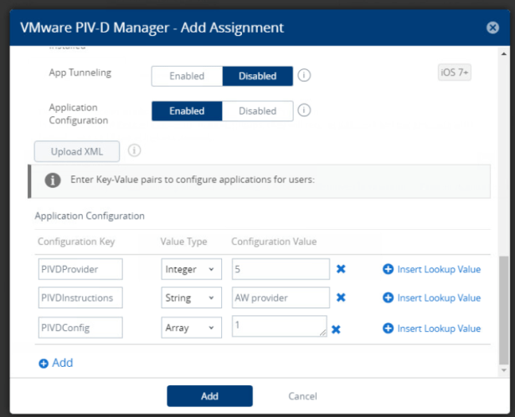Remove the PIVDInstructions row with X icon

point(341,297)
